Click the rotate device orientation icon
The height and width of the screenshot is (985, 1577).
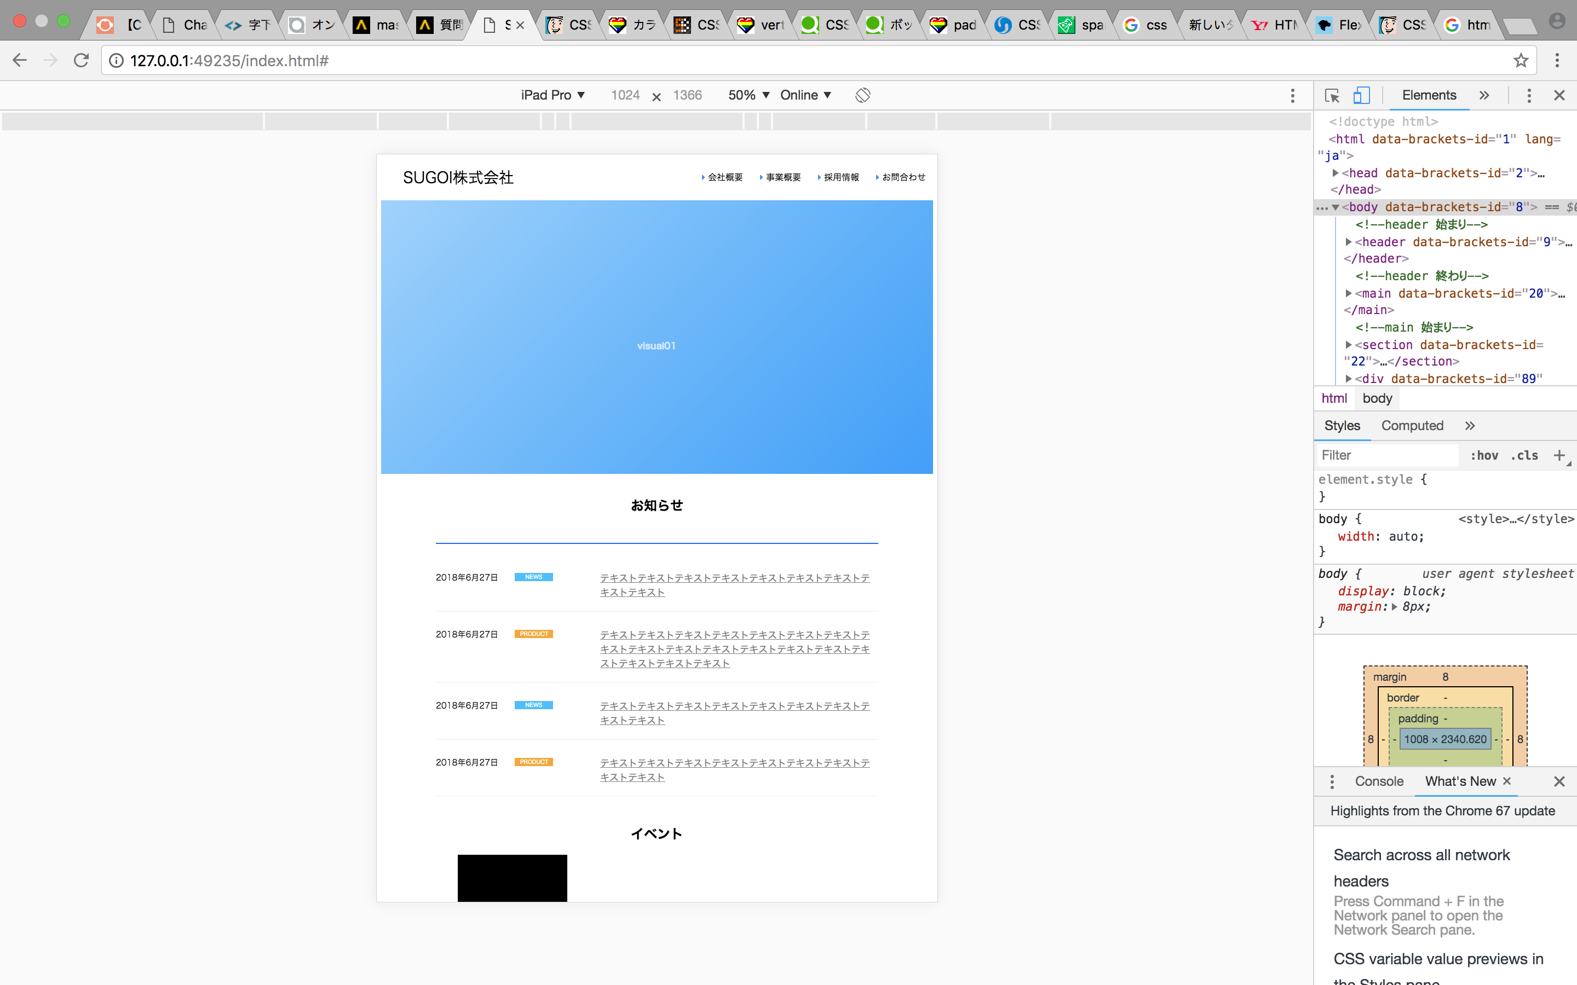(x=863, y=95)
